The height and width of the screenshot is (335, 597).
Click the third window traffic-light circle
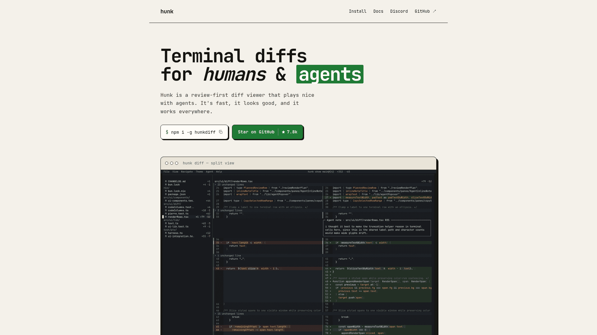tap(177, 163)
